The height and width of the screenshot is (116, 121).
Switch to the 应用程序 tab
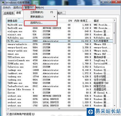pyautogui.click(x=9, y=13)
